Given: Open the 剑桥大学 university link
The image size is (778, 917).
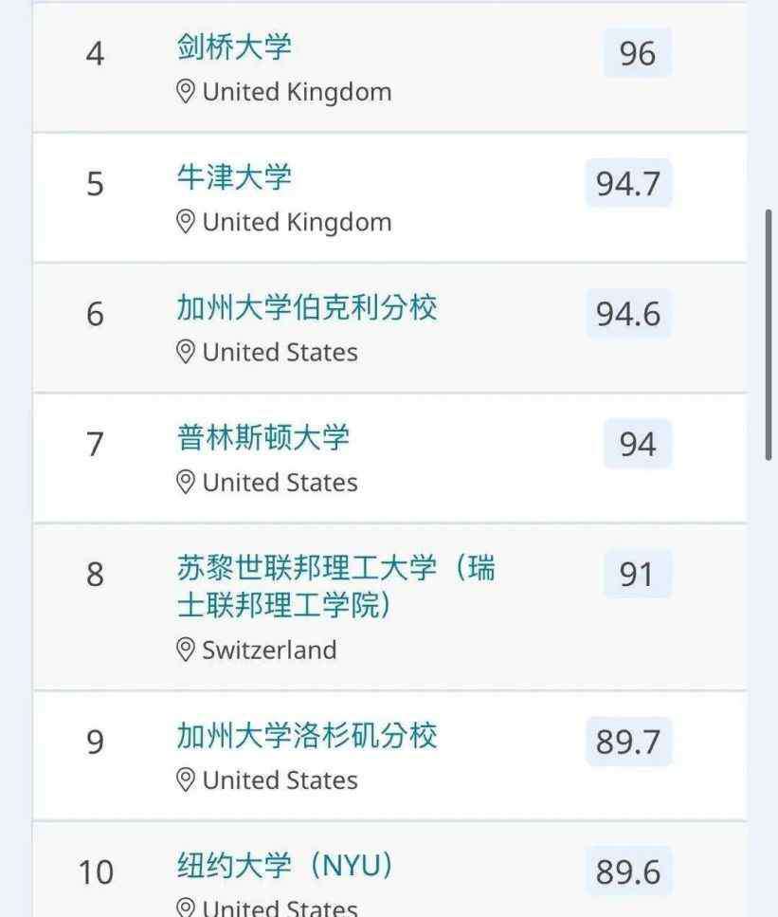Looking at the screenshot, I should coord(234,46).
